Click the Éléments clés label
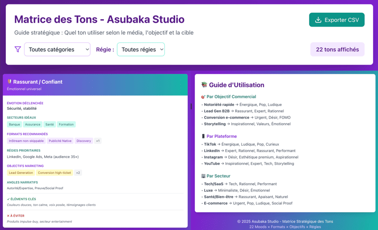 tap(22, 199)
